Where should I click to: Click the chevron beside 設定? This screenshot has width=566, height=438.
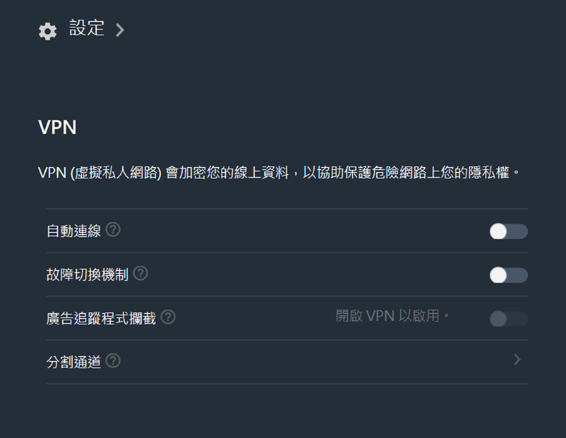click(x=120, y=30)
